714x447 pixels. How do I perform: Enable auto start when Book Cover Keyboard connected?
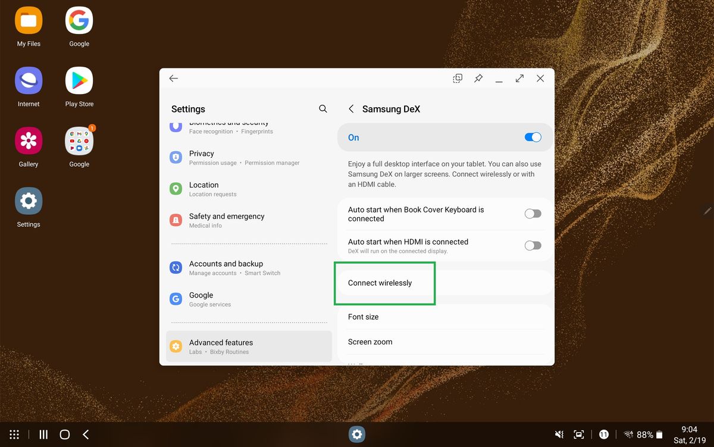(533, 213)
